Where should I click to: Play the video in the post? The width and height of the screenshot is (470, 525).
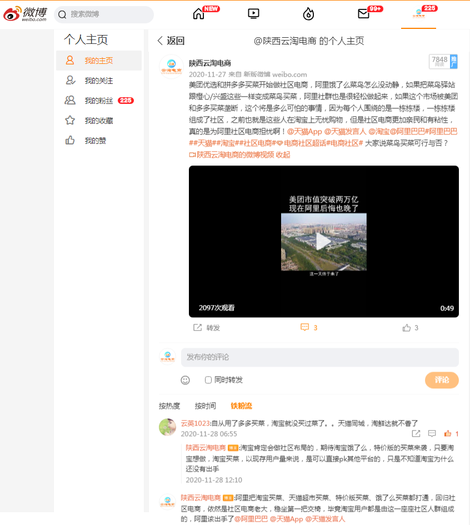[x=323, y=242]
